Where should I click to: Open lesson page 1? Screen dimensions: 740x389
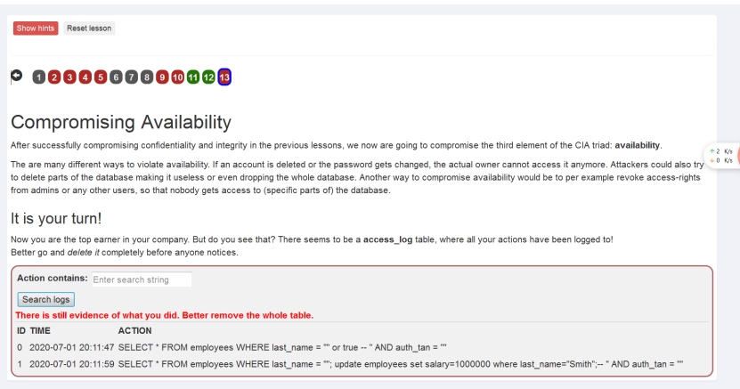pos(38,77)
